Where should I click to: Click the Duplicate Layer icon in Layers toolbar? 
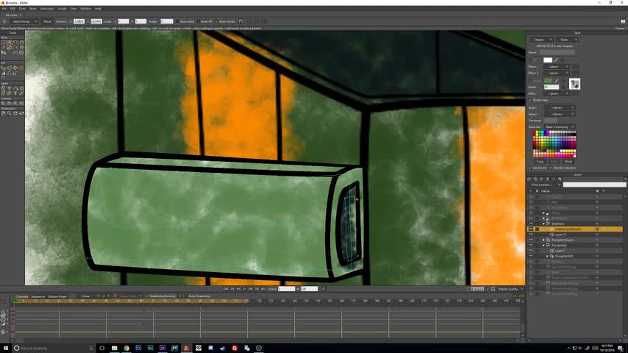535,179
